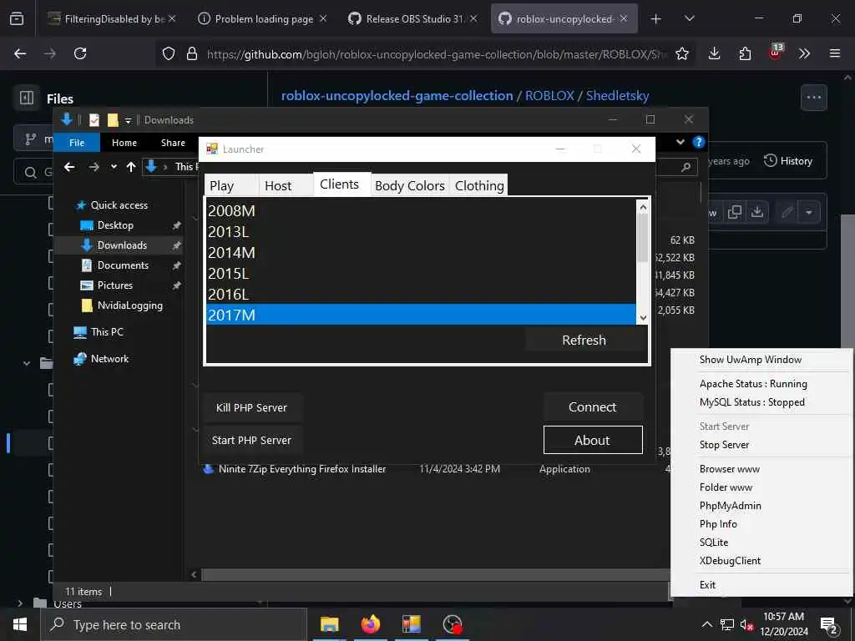Open This PC in Explorer navigation pane
Viewport: 855px width, 641px height.
107,332
